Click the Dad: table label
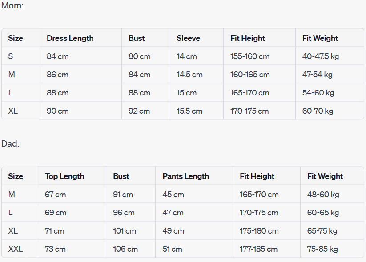Image resolution: width=366 pixels, height=262 pixels. 11,144
